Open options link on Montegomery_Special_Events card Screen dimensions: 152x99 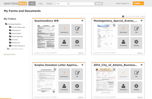pyautogui.click(x=140, y=53)
